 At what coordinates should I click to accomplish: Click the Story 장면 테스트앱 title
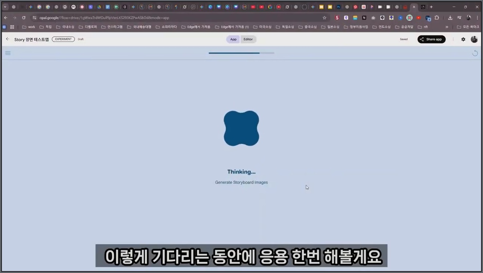tap(31, 39)
